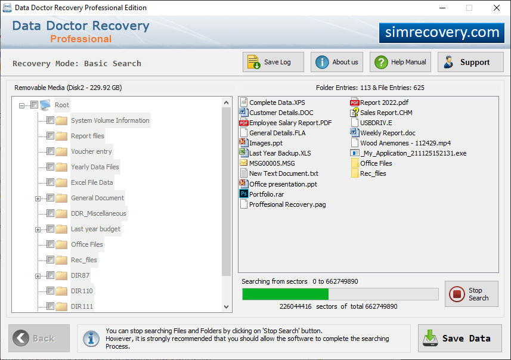The image size is (511, 360).
Task: Check the System Volume Information checkbox
Action: pos(50,120)
